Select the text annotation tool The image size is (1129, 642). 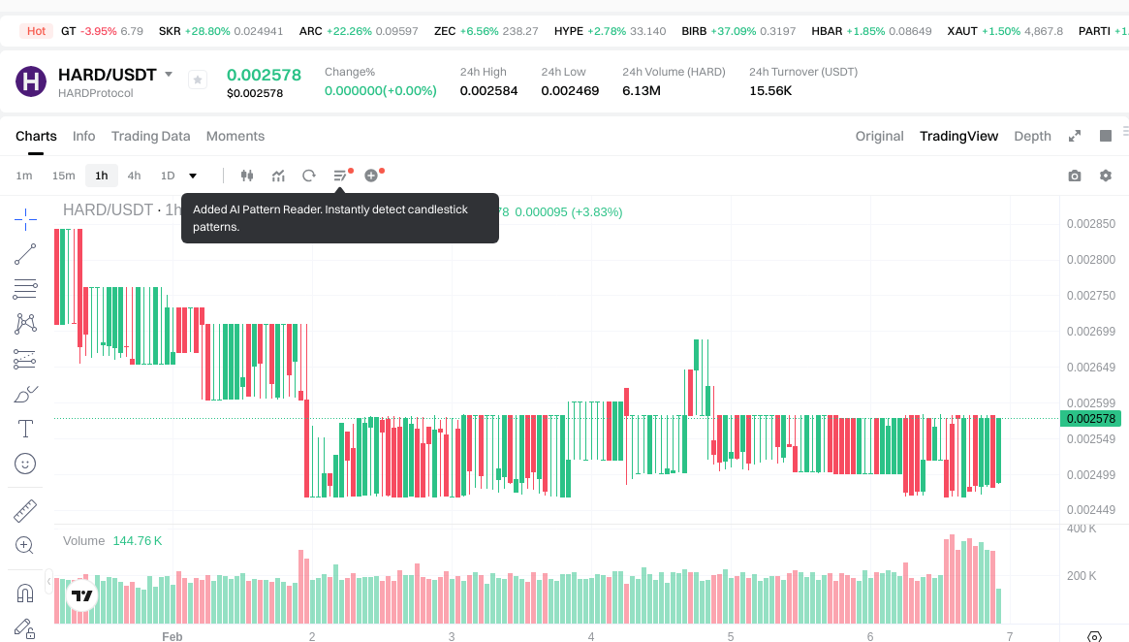25,429
